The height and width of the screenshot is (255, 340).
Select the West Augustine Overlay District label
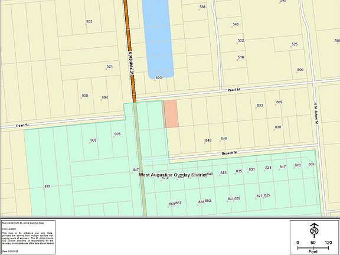(173, 175)
